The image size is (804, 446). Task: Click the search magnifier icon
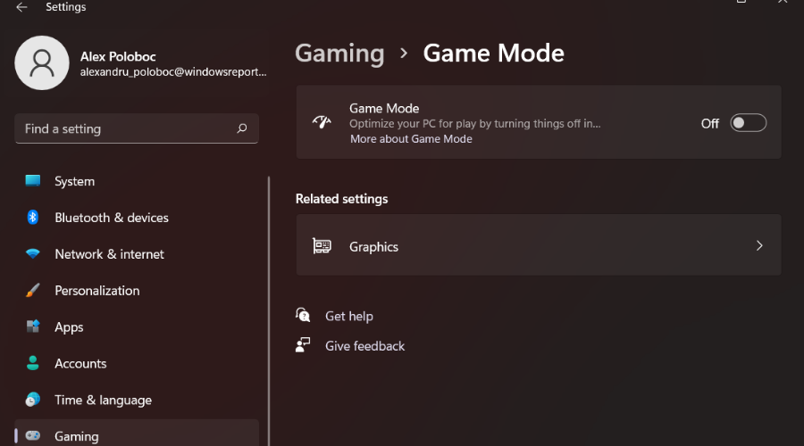point(242,128)
